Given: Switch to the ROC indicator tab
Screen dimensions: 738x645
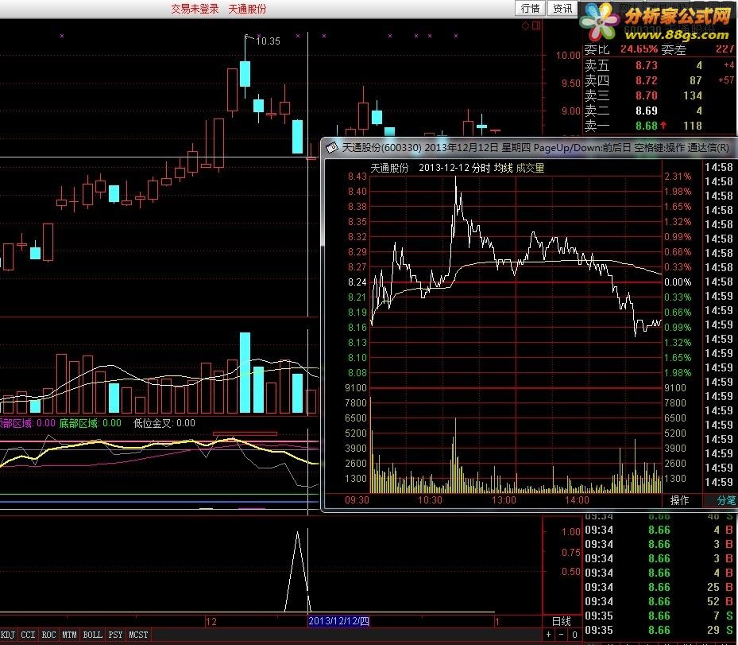Looking at the screenshot, I should click(48, 635).
